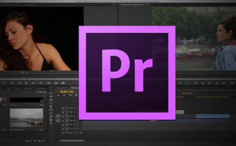The width and height of the screenshot is (236, 146).
Task: Open timeline wrench settings icon
Action: (x=76, y=95)
